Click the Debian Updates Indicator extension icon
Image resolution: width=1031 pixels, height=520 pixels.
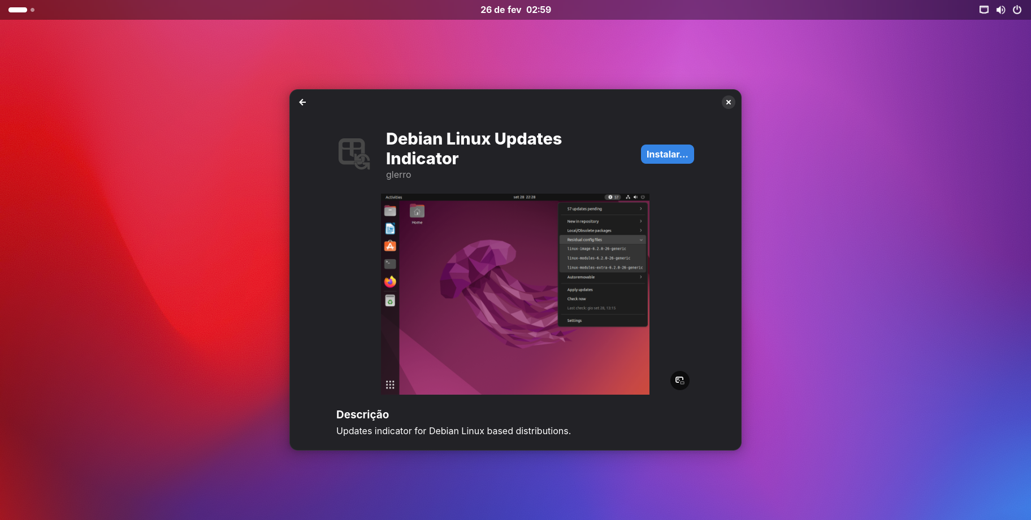(x=354, y=154)
